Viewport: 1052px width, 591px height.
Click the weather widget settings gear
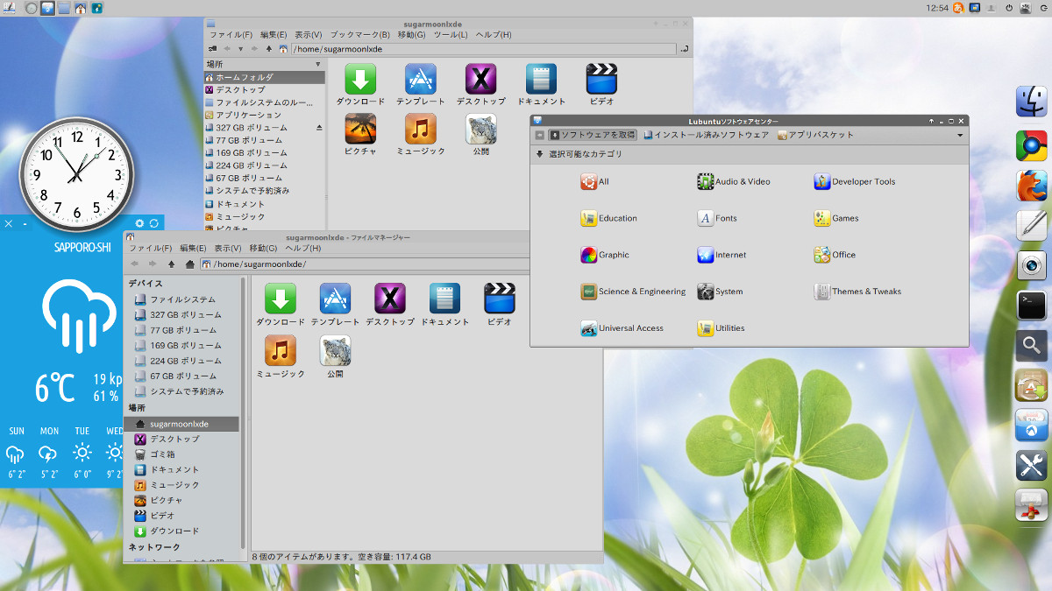tap(139, 224)
